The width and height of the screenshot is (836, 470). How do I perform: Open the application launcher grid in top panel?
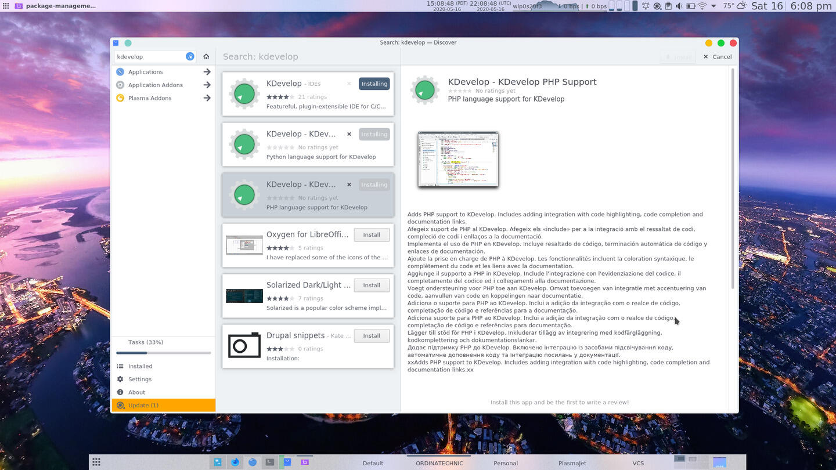point(6,6)
